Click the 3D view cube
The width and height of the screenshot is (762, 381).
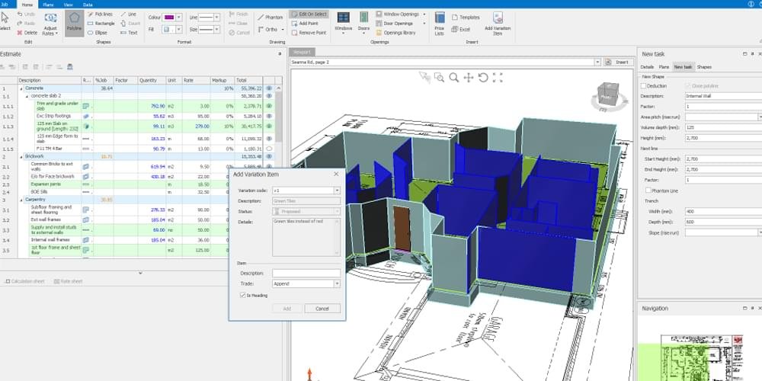(607, 95)
